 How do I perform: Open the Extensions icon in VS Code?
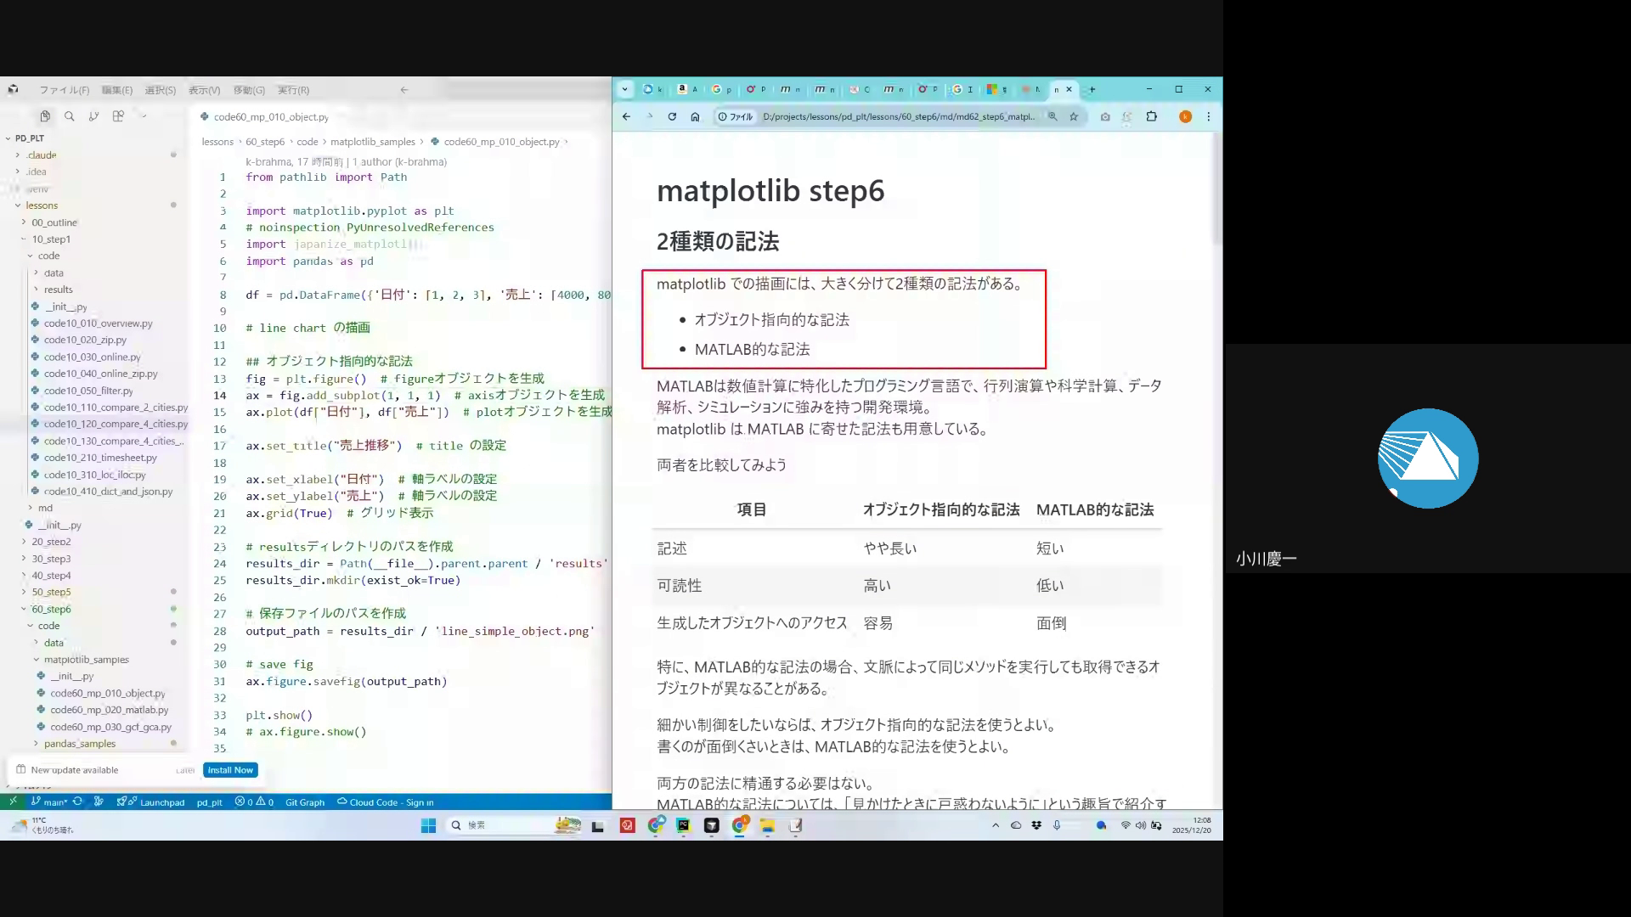pyautogui.click(x=118, y=116)
